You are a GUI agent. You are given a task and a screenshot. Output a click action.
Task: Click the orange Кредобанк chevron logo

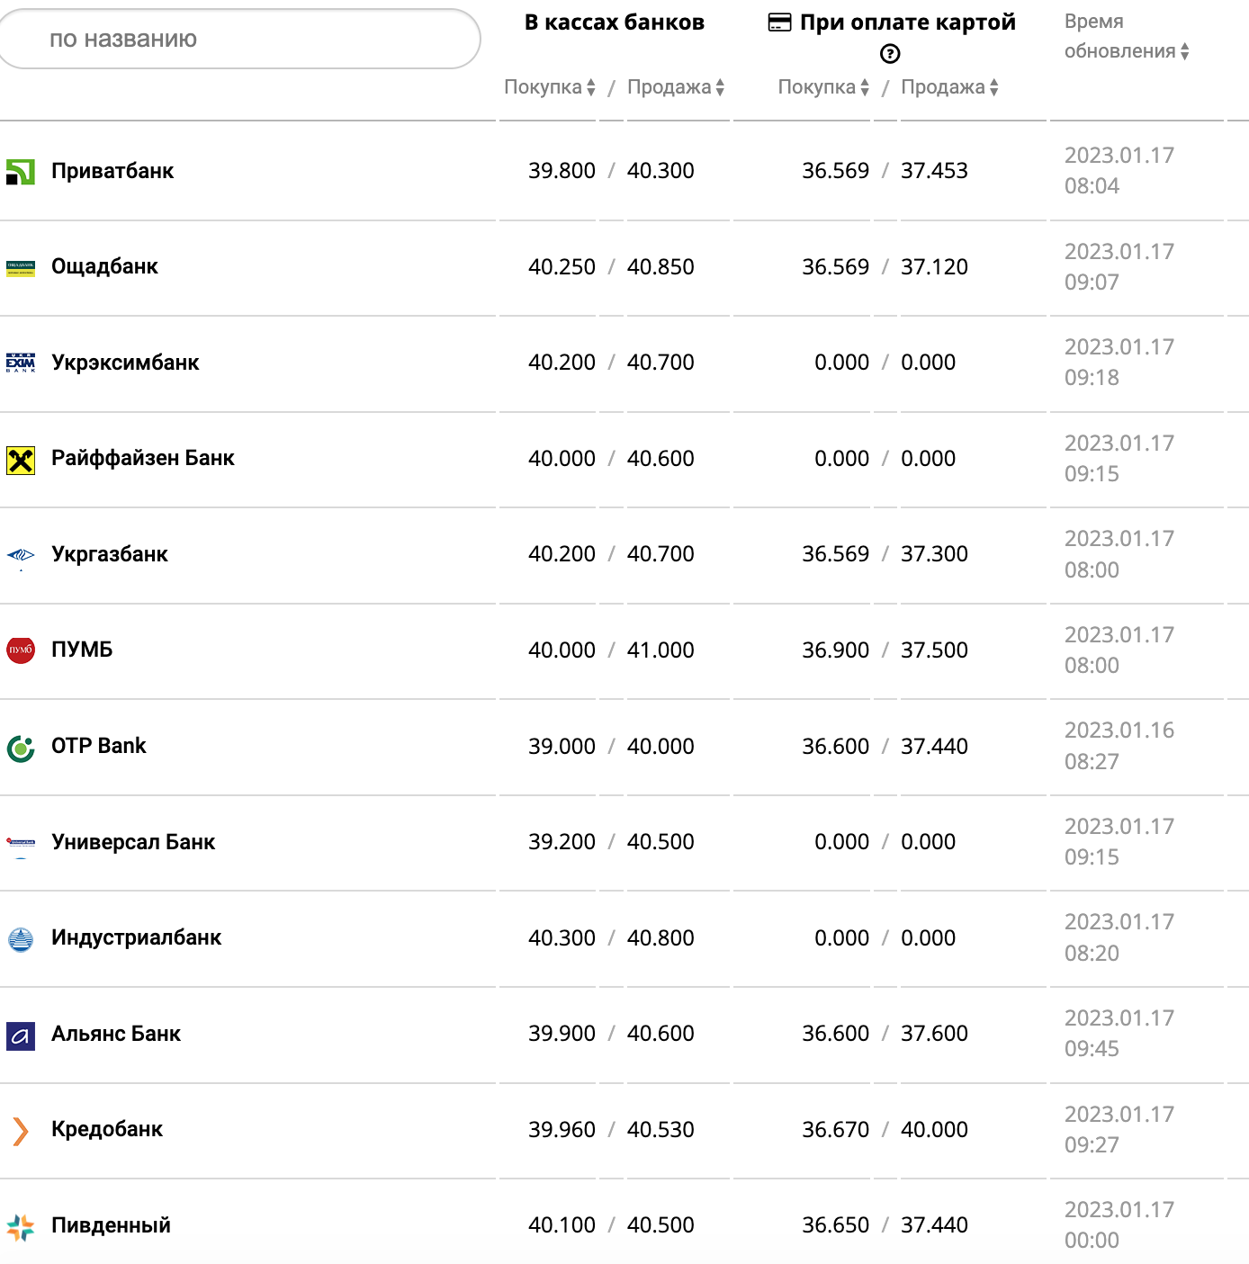pyautogui.click(x=21, y=1131)
